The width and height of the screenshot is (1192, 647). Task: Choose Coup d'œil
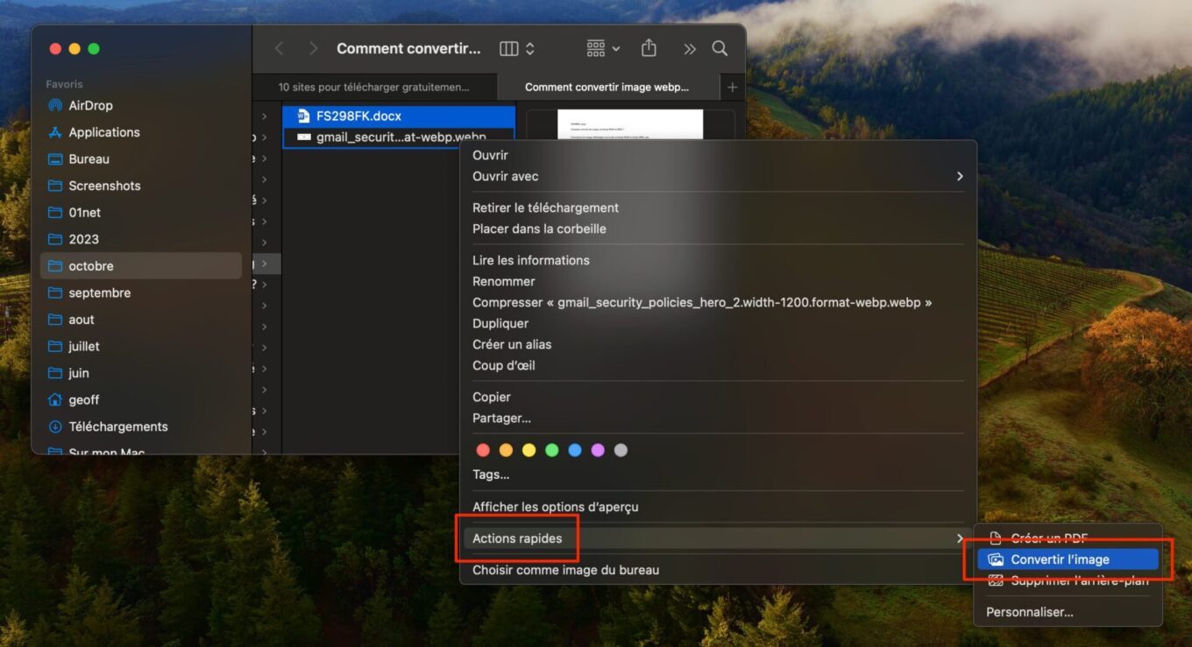(x=503, y=365)
